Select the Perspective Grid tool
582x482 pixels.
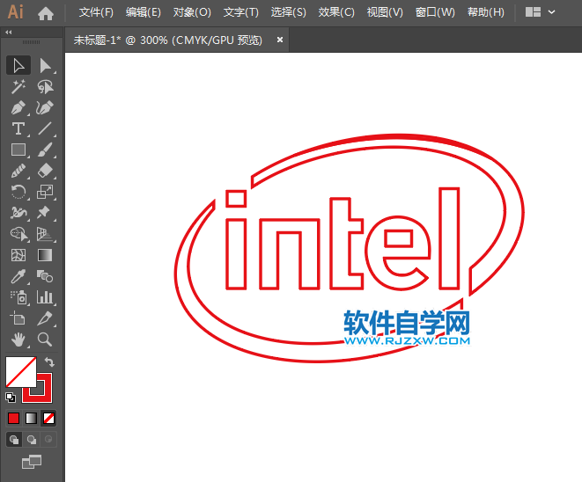pos(45,234)
